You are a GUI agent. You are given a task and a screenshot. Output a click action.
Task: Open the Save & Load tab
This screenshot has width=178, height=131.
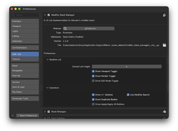coord(25,87)
